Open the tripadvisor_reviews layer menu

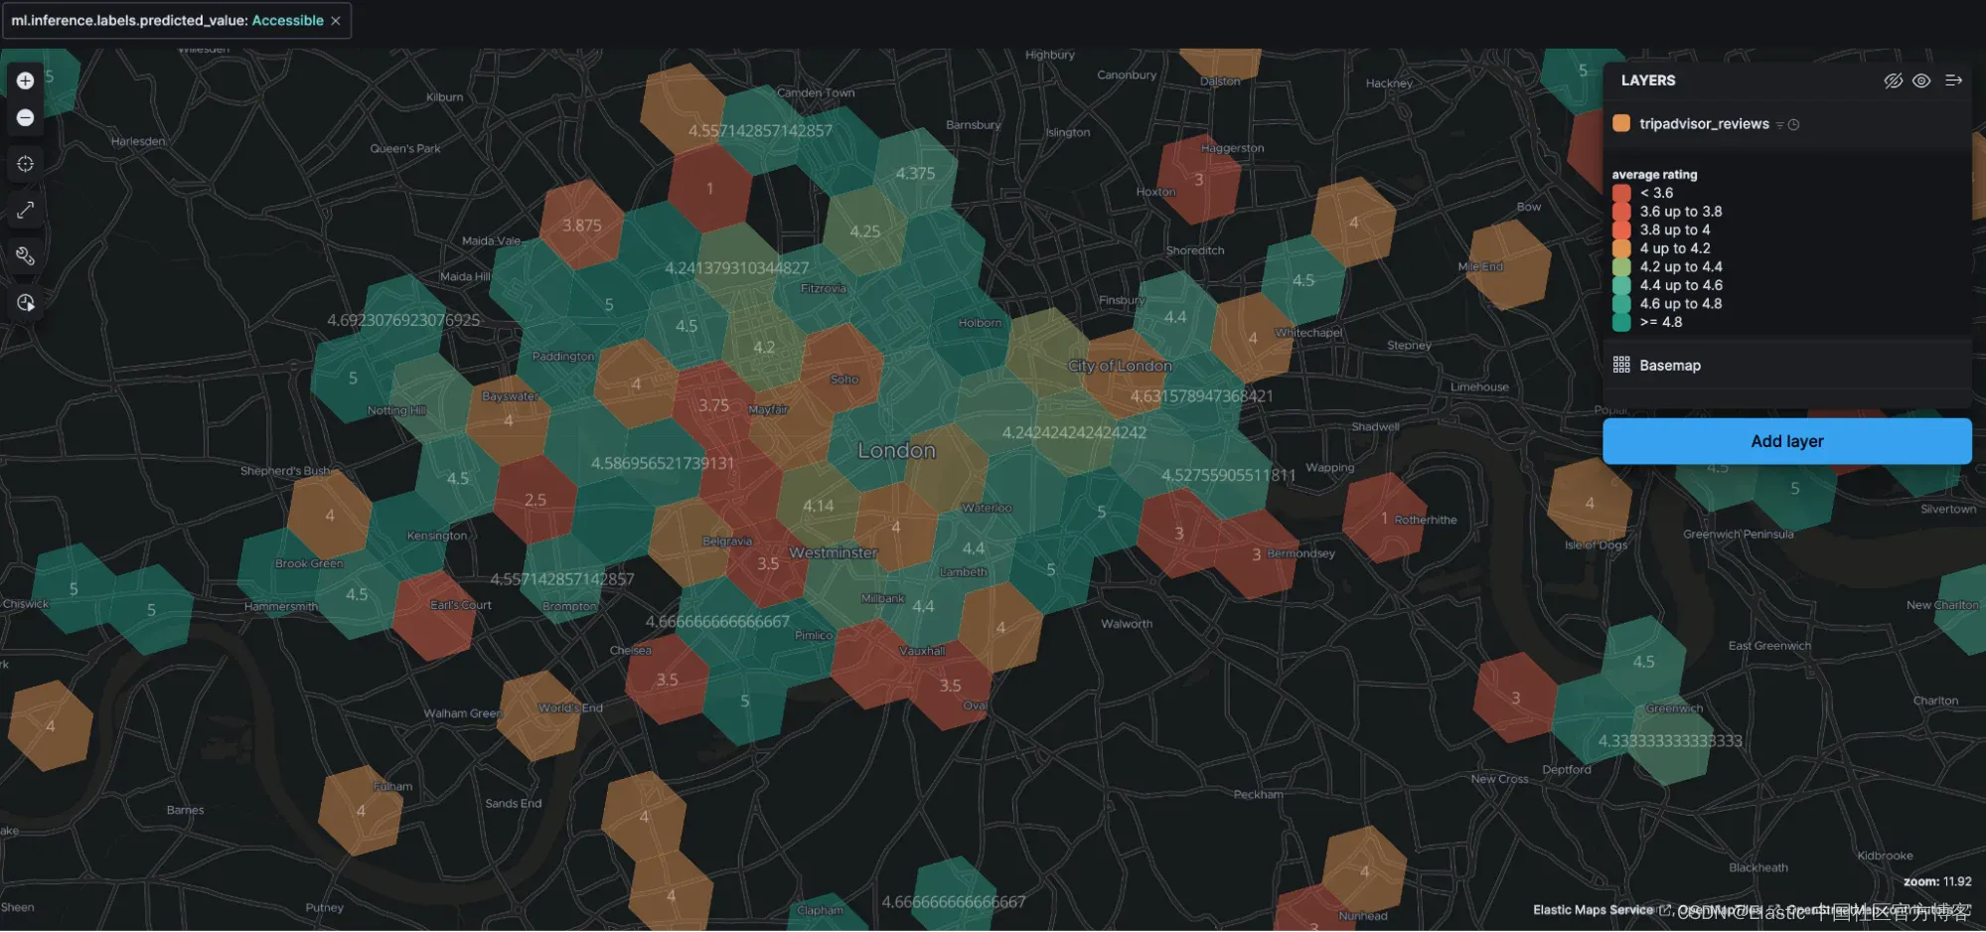tap(1704, 124)
